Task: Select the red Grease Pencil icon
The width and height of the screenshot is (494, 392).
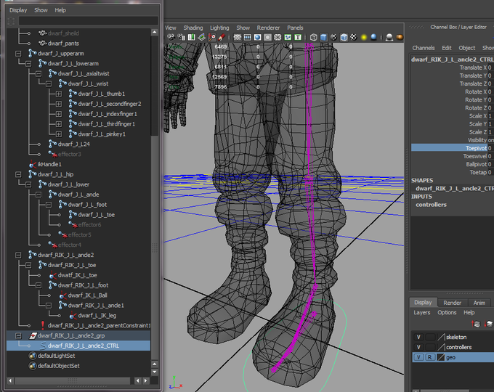Action: point(222,38)
